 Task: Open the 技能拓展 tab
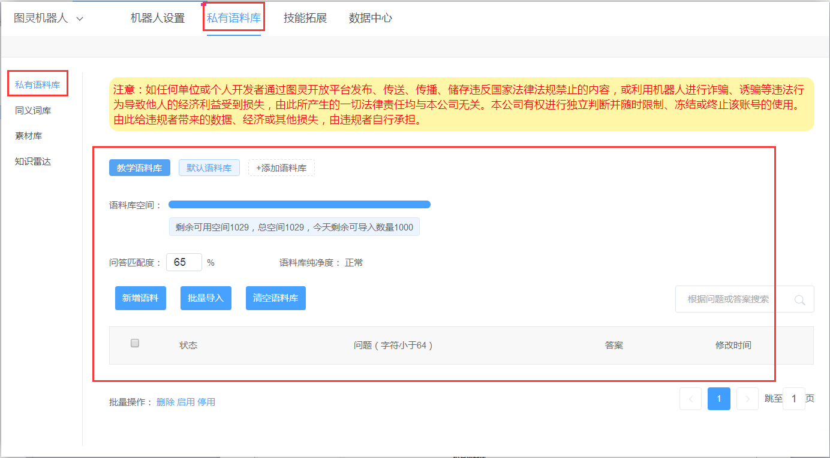[305, 18]
